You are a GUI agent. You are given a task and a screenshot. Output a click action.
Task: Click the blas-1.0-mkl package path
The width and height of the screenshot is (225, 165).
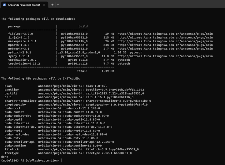click(72, 86)
